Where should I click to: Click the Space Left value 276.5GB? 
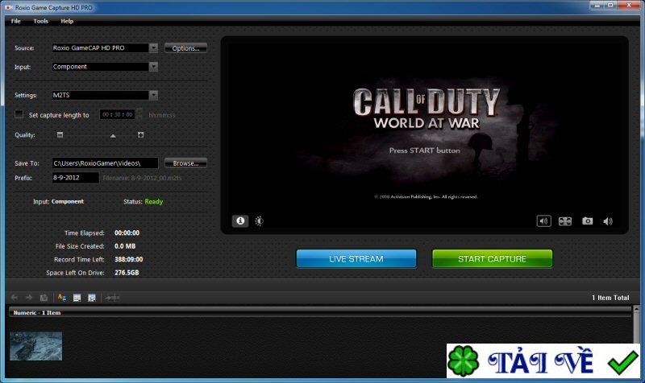[x=127, y=273]
